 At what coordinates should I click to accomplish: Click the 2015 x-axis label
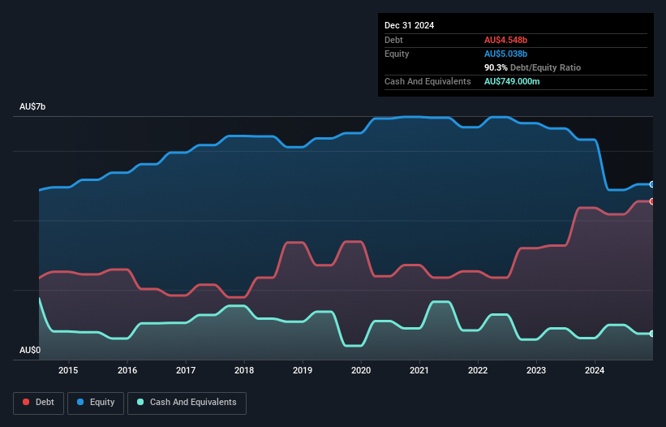tap(68, 370)
